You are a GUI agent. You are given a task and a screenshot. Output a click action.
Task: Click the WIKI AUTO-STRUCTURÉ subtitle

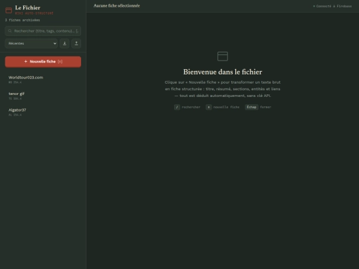click(x=34, y=13)
